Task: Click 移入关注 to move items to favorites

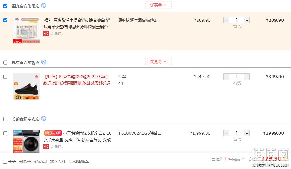Action: (58, 162)
